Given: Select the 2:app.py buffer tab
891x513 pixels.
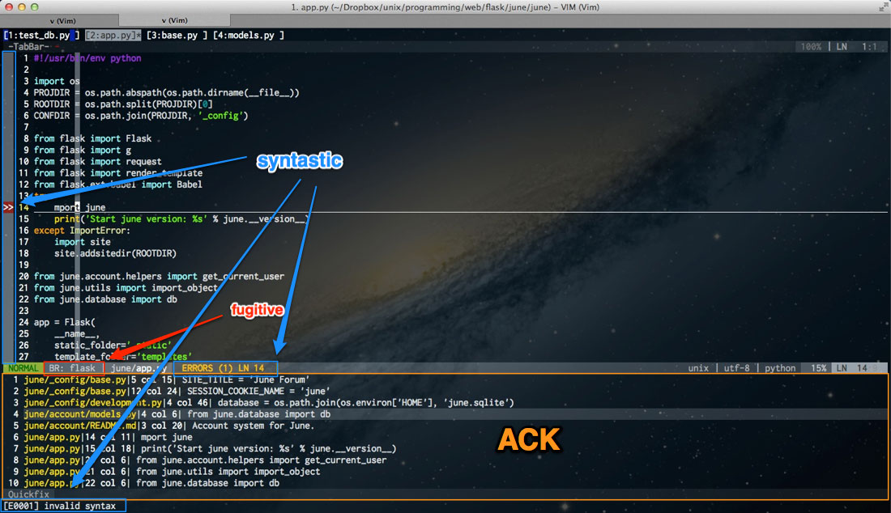Looking at the screenshot, I should click(x=113, y=35).
